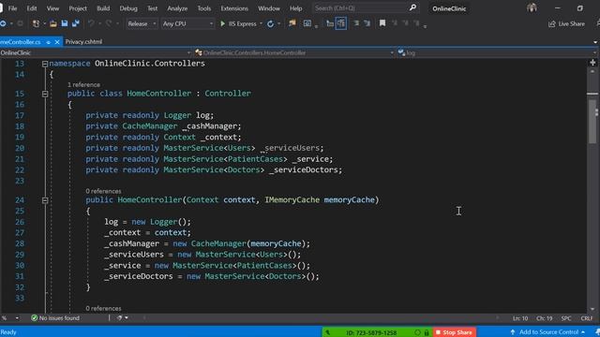Click the vertical scrollbar thumb
The image size is (600, 337).
pos(592,121)
